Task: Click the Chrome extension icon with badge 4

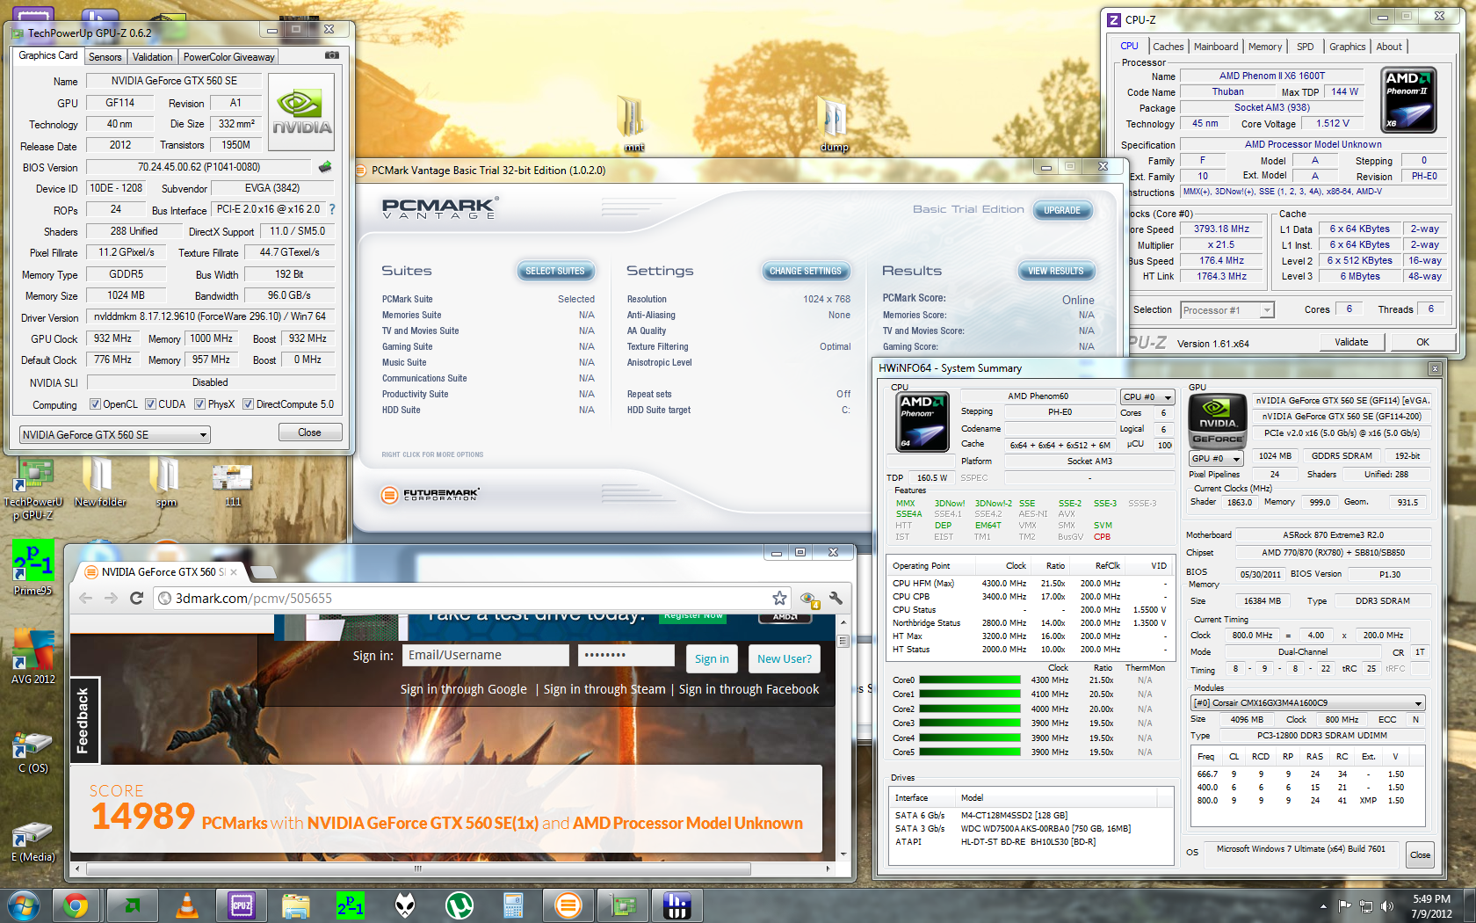Action: pos(808,599)
